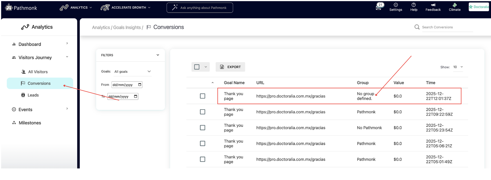Collapse the Filters panel chevron
The height and width of the screenshot is (180, 491).
tap(158, 55)
